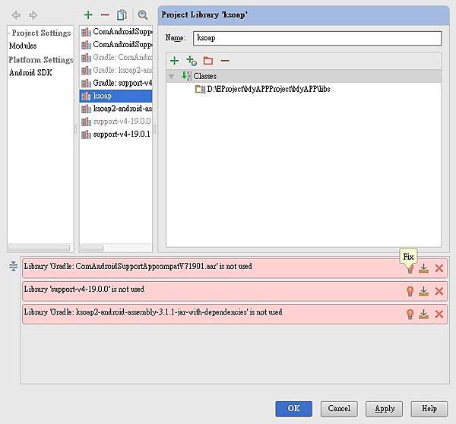This screenshot has width=456, height=424.
Task: Click the OK button
Action: tap(293, 409)
